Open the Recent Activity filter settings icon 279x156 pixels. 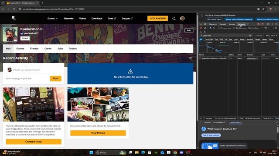coord(191,58)
